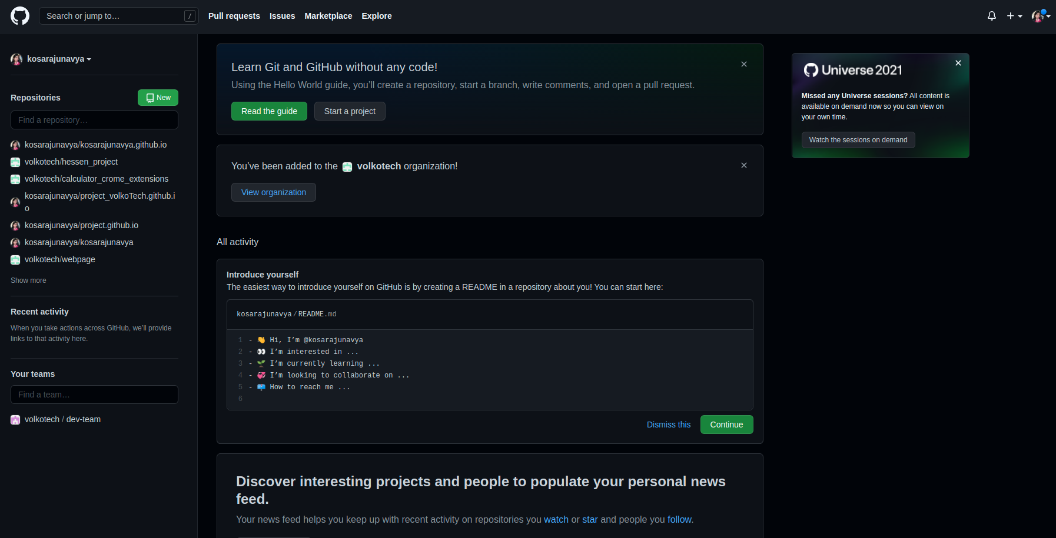Show more repositories

click(28, 280)
